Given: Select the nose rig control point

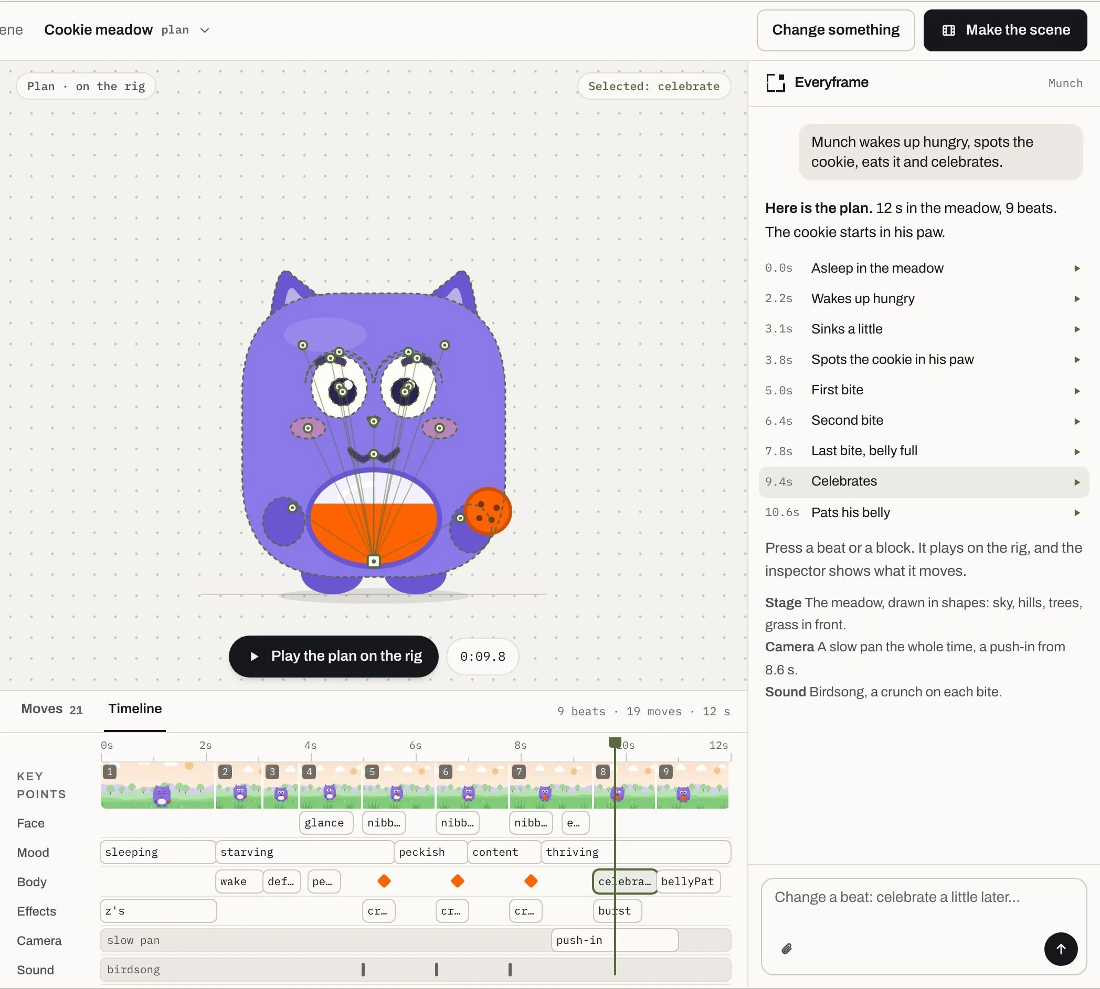Looking at the screenshot, I should click(374, 421).
